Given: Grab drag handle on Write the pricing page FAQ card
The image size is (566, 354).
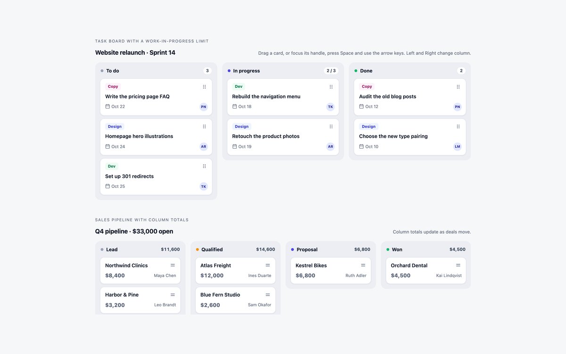Looking at the screenshot, I should coord(204,87).
